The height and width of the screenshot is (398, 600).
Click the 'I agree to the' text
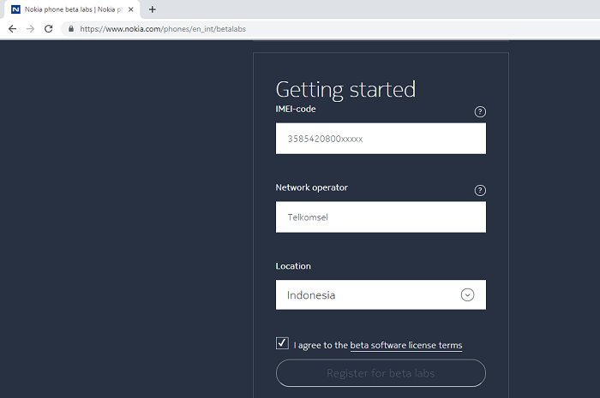click(321, 345)
